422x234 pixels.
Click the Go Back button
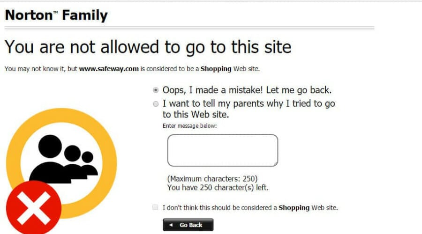tap(188, 225)
